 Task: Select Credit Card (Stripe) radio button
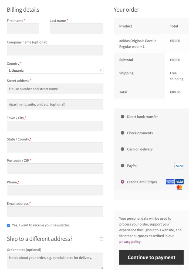[123, 182]
